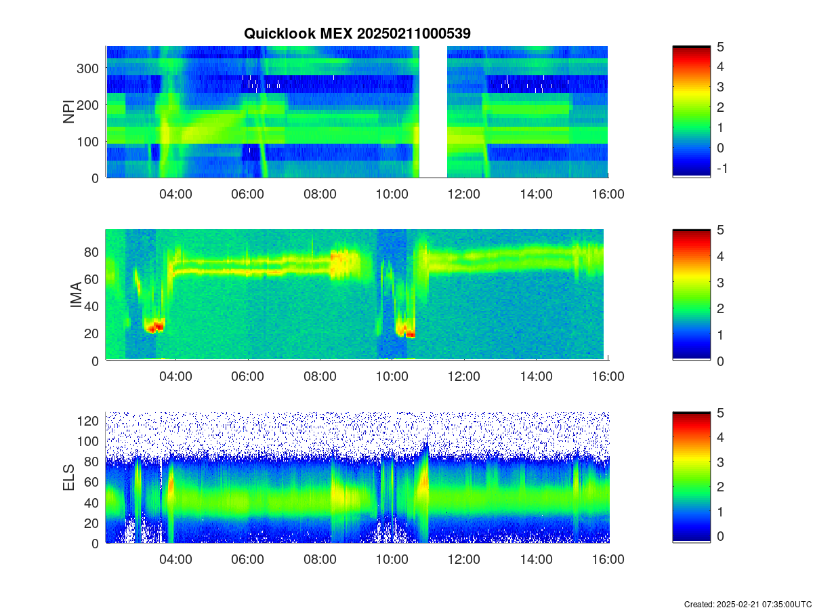Click the 04:00 tick under the NPI plot
This screenshot has width=813, height=610.
point(176,194)
